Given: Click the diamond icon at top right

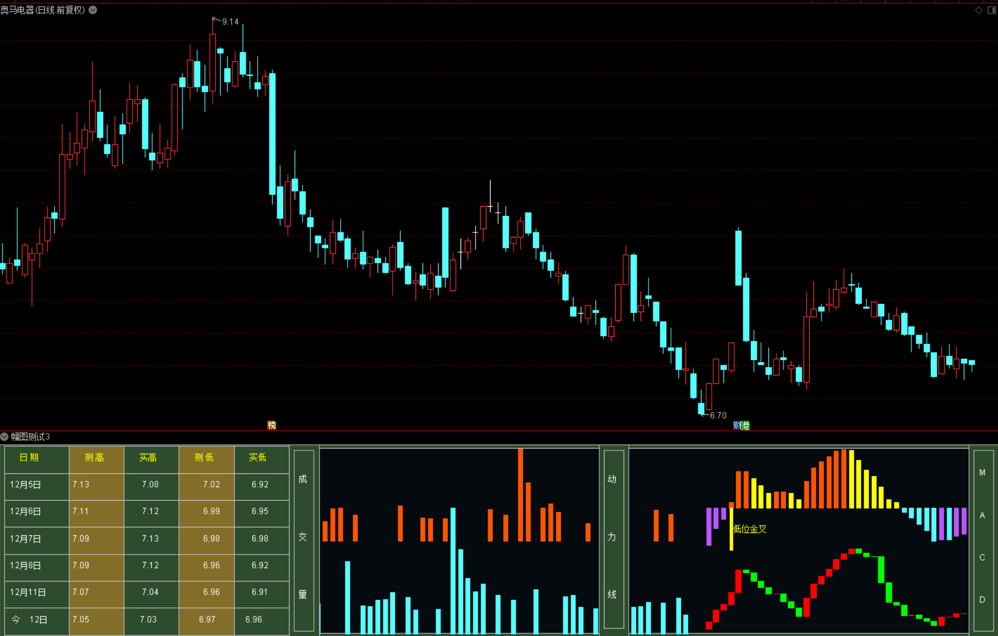Looking at the screenshot, I should [979, 10].
